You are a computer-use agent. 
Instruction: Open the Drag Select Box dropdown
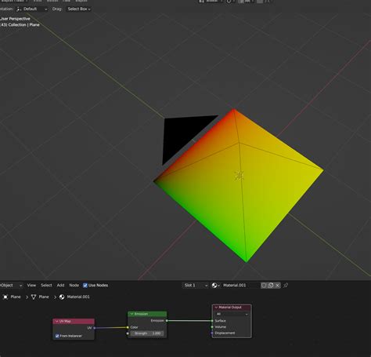pos(79,9)
